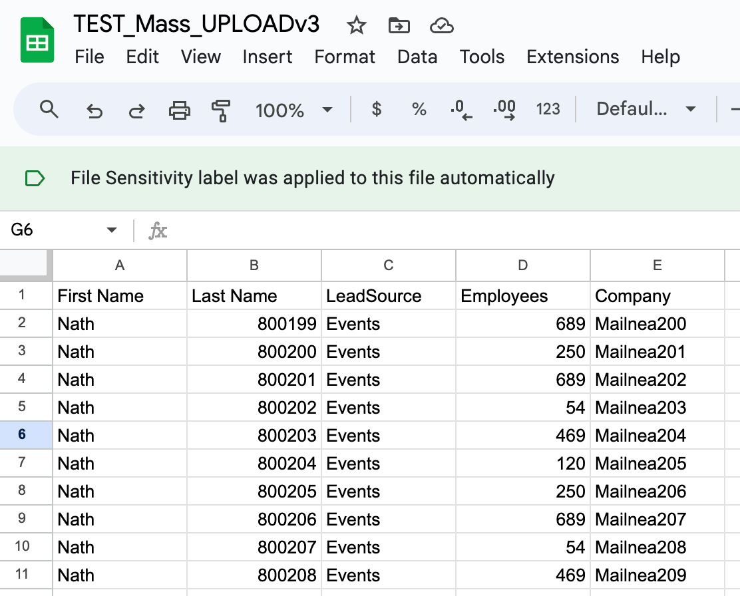Click the document title TEST_Mass_UPLOADv3
This screenshot has height=596, width=740.
coord(196,25)
